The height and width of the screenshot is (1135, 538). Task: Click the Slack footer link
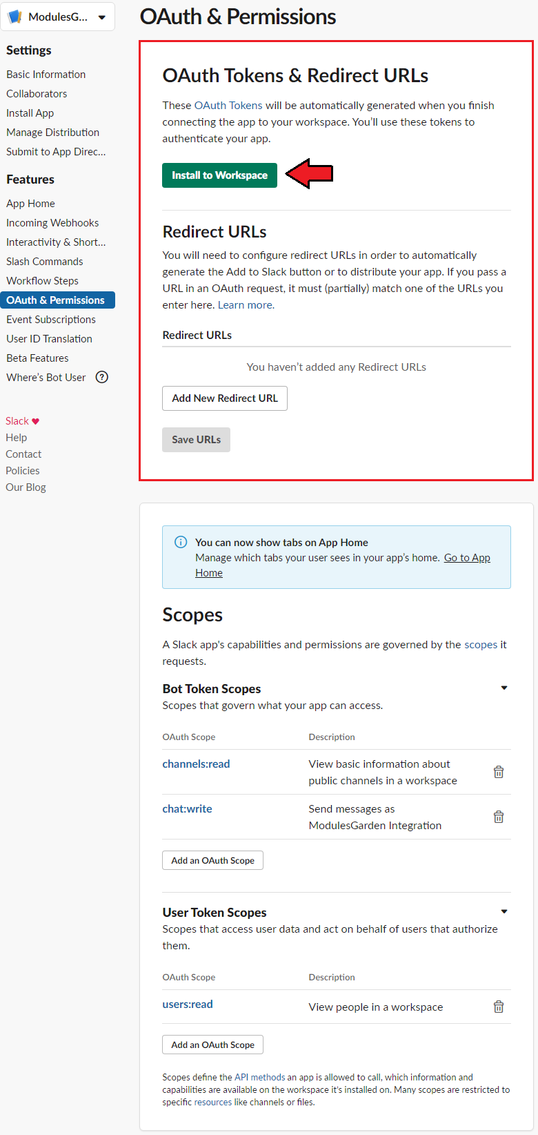[x=17, y=421]
